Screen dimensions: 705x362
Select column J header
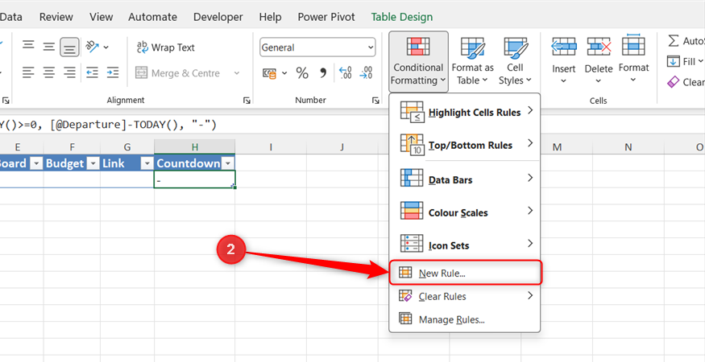click(342, 147)
